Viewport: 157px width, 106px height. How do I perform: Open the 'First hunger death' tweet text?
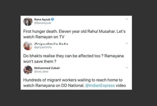coord(74,34)
